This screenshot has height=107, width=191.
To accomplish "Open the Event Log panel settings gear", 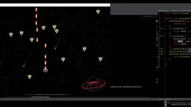I will 160,99.
